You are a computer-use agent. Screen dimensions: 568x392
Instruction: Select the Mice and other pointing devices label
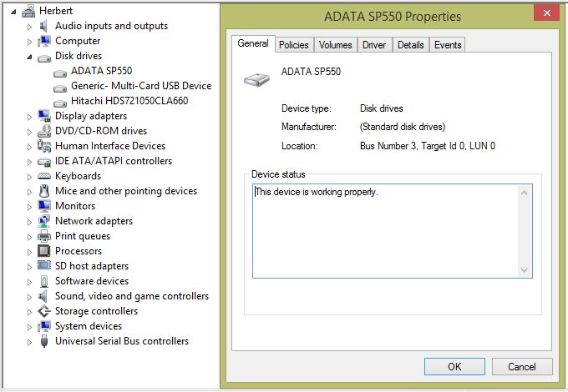126,191
